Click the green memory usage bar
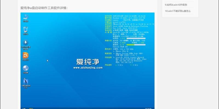 136,45
